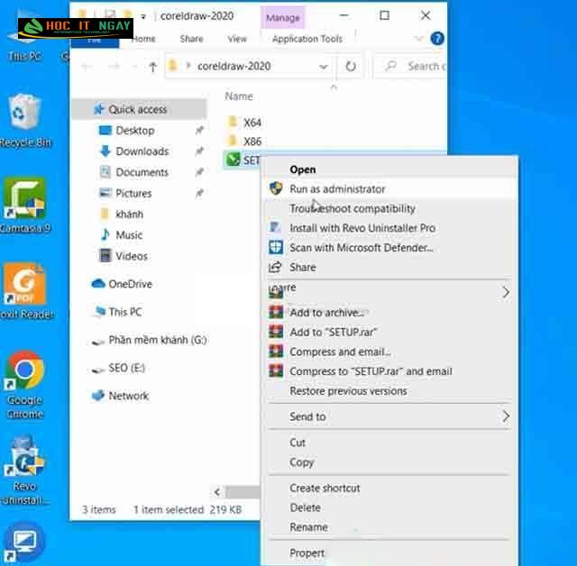Click the Microsoft Defender scan icon
Viewport: 577px width, 566px height.
point(276,248)
